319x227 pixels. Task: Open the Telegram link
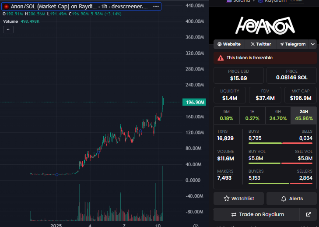293,44
